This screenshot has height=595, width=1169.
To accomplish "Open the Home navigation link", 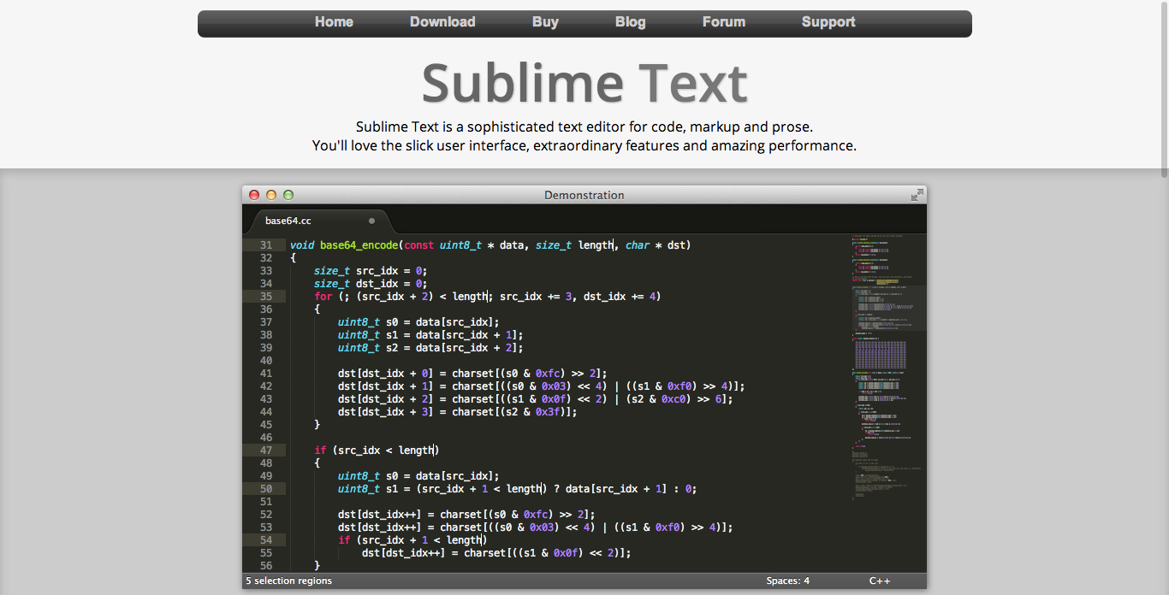I will (334, 22).
